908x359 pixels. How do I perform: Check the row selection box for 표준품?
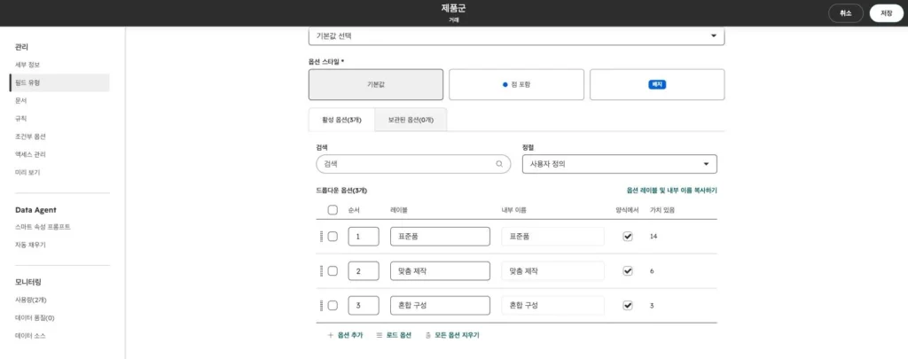click(x=333, y=237)
